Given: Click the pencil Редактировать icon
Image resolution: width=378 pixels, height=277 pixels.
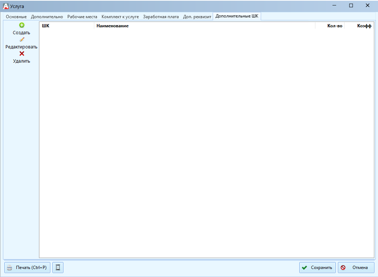Looking at the screenshot, I should click(x=22, y=39).
